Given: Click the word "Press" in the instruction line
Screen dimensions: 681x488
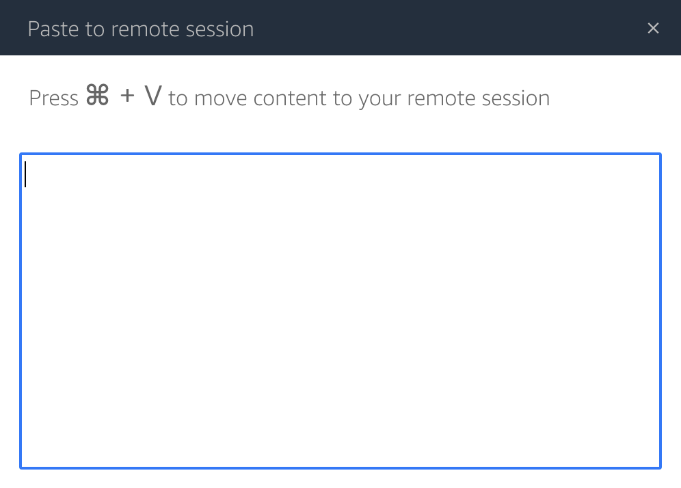Looking at the screenshot, I should tap(54, 98).
